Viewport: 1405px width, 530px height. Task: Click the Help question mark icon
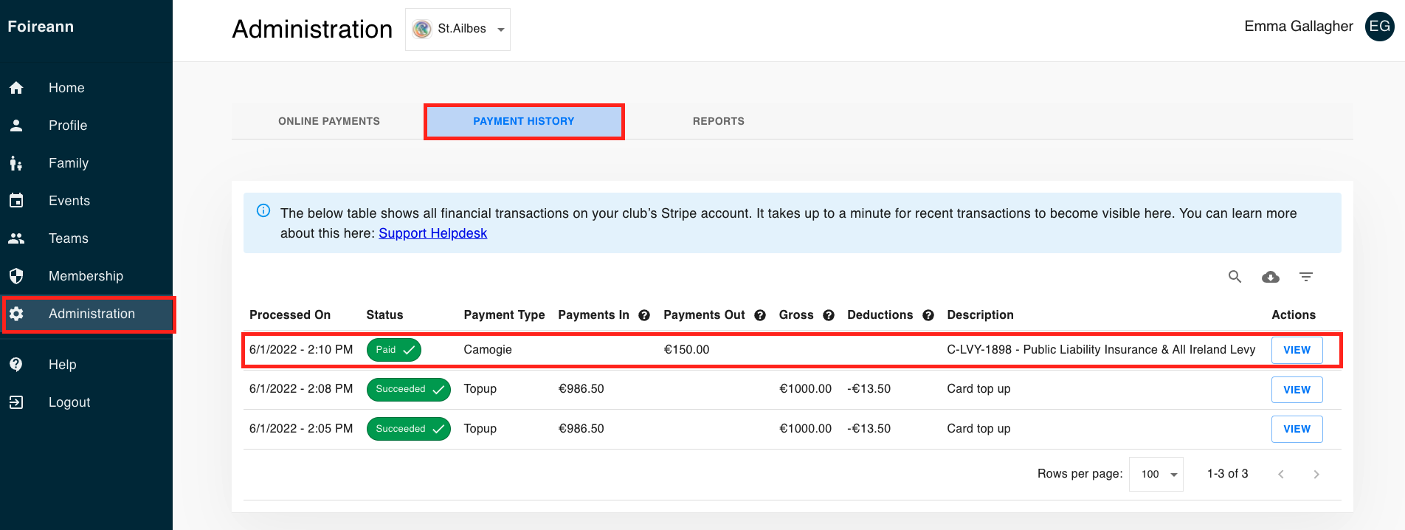pyautogui.click(x=16, y=365)
